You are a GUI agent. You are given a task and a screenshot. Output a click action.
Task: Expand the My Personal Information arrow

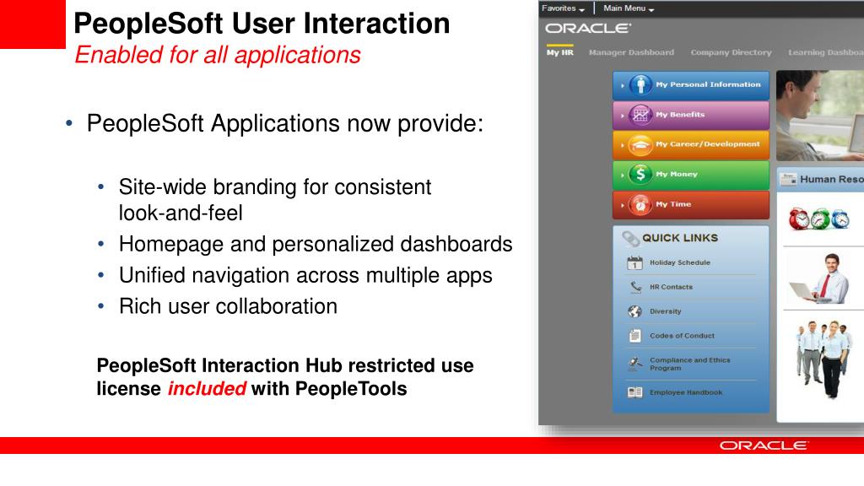[x=622, y=85]
